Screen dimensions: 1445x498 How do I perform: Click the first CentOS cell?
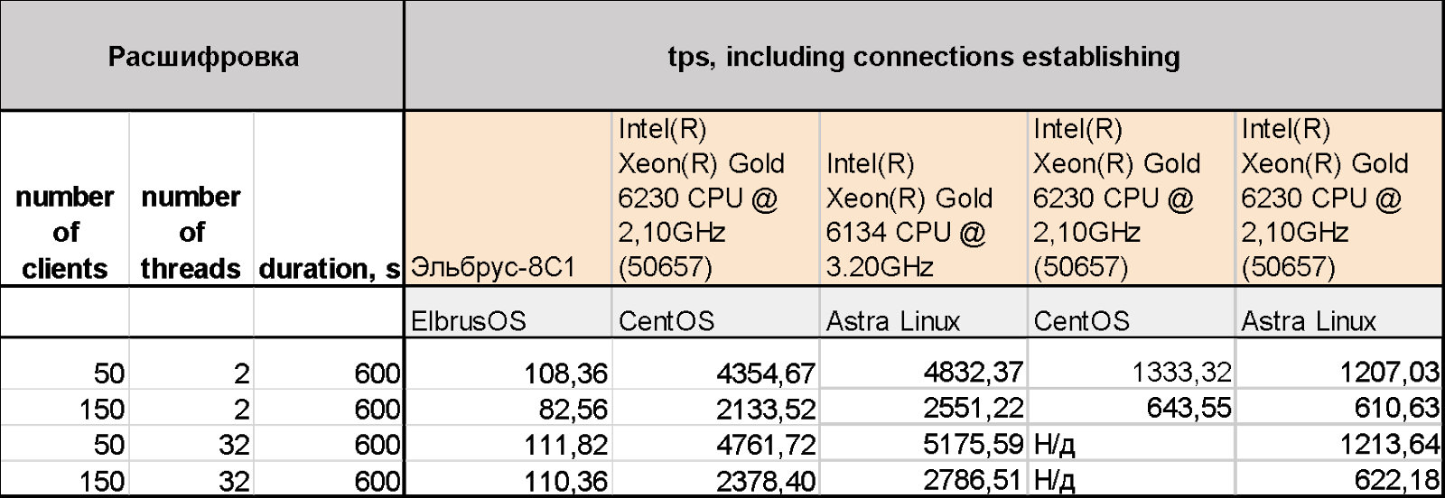[716, 312]
